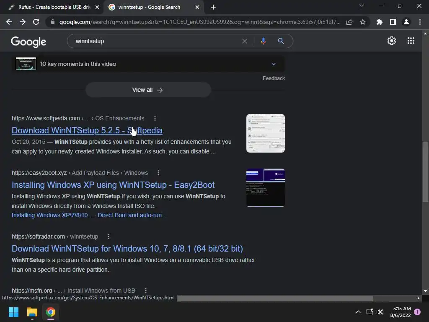Send Feedback on video results
This screenshot has width=429, height=322.
[274, 78]
